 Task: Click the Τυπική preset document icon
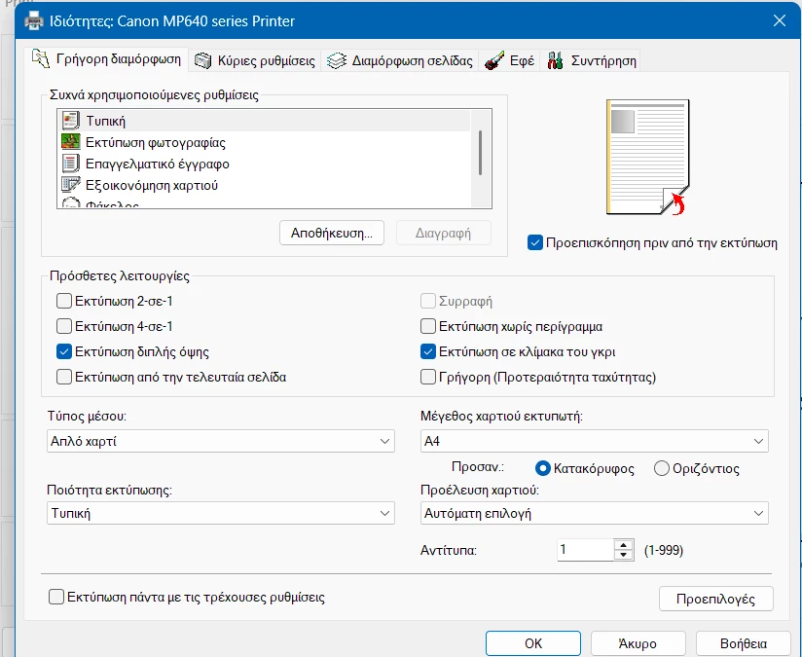point(71,121)
